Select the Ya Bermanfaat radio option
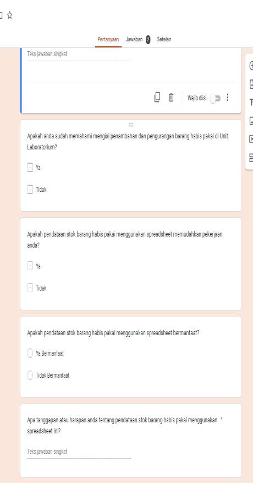The width and height of the screenshot is (253, 483). [x=30, y=353]
